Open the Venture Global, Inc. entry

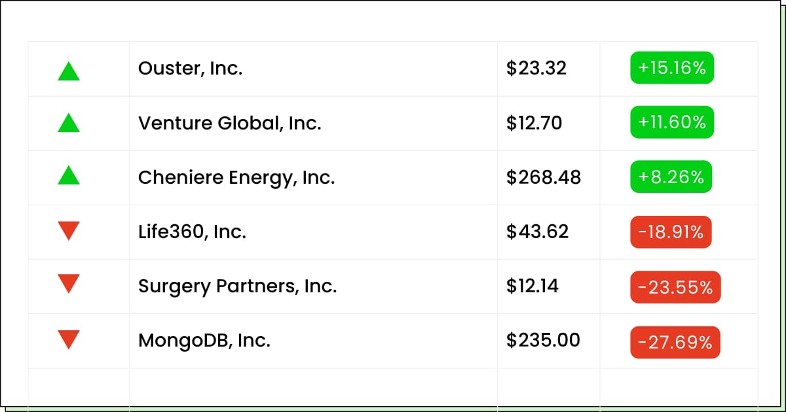[x=229, y=123]
